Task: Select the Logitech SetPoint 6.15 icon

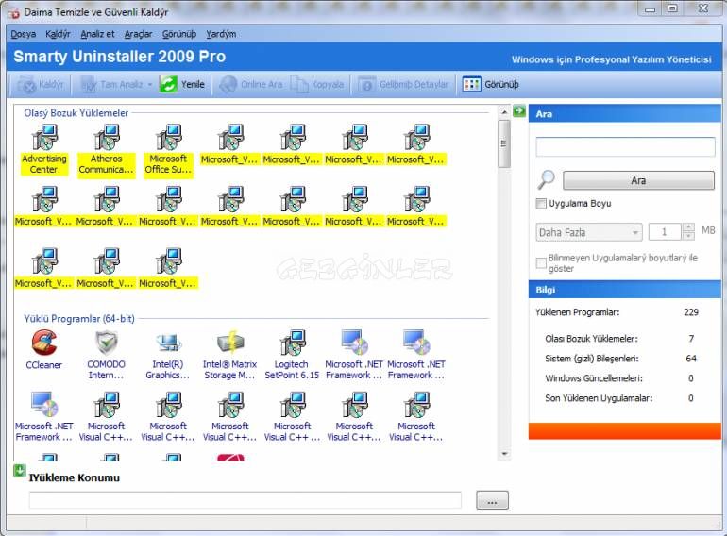Action: point(292,343)
